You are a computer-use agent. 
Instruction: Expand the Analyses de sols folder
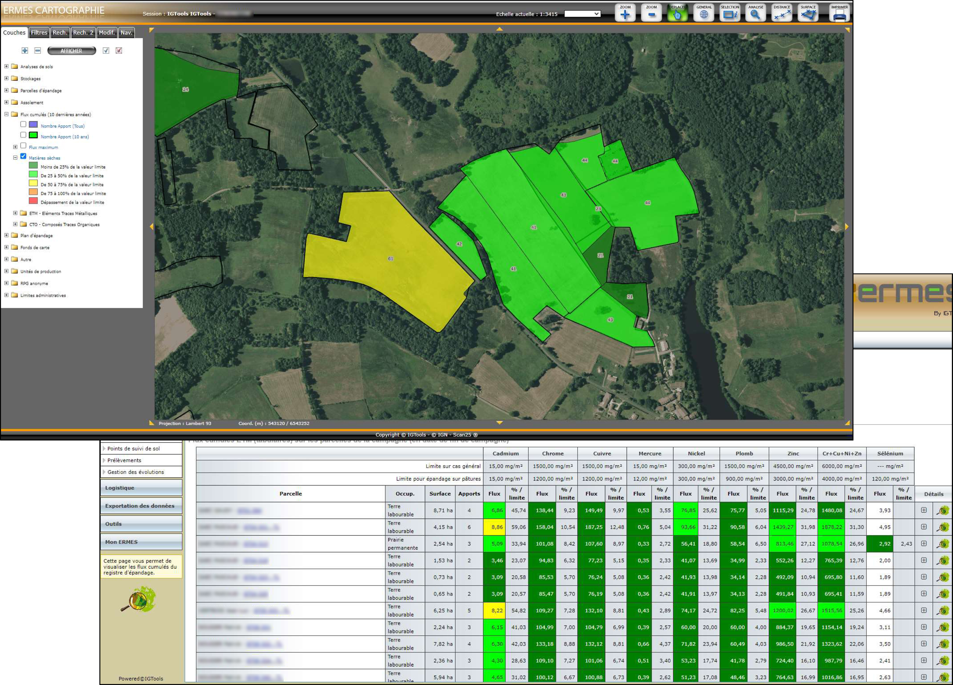(x=6, y=66)
